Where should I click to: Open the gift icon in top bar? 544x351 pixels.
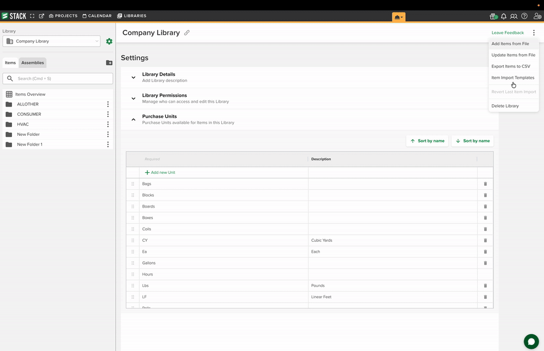click(493, 16)
